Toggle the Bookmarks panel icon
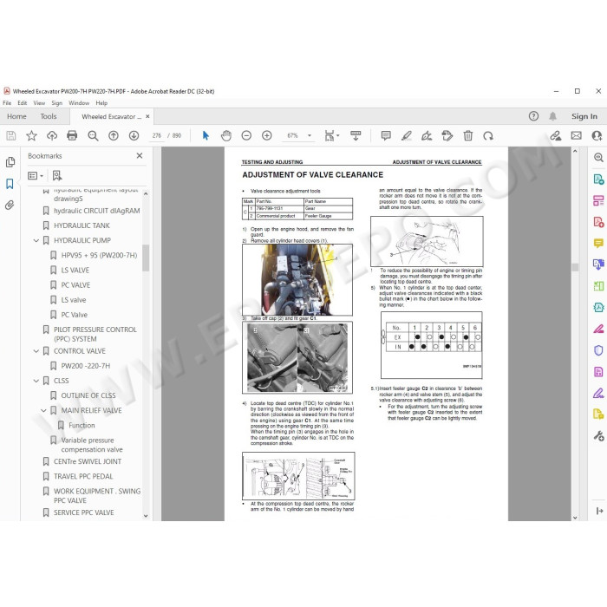Viewport: 607px width, 607px height. click(x=10, y=184)
